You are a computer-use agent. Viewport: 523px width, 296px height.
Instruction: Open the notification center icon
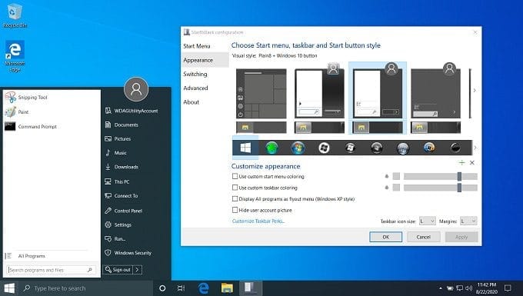click(508, 288)
